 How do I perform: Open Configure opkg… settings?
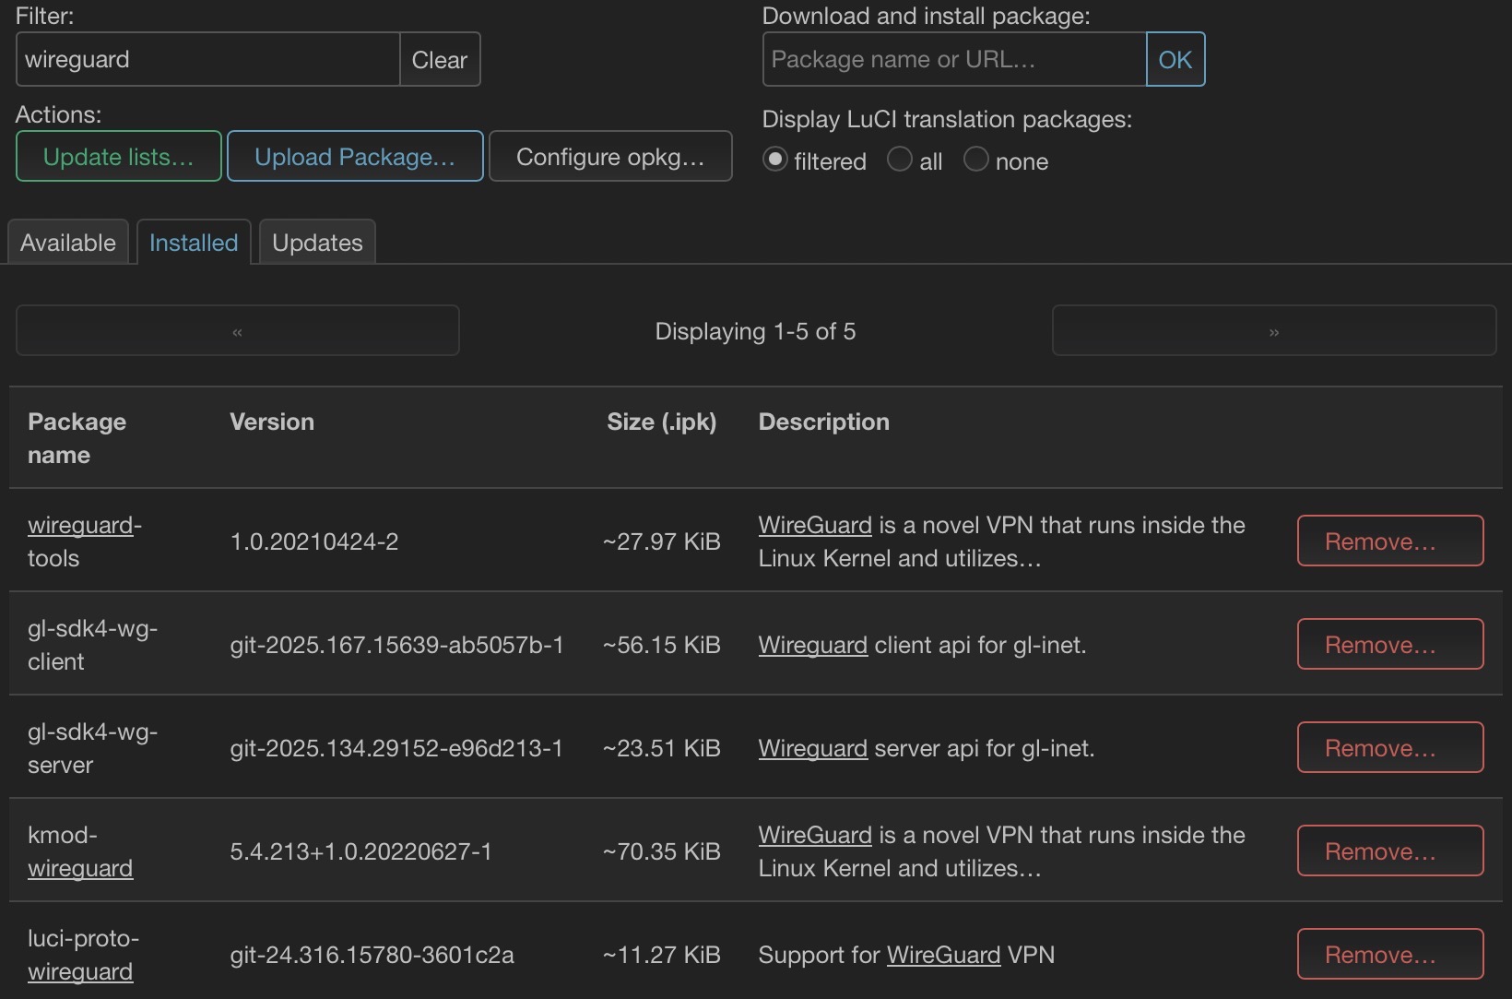click(x=610, y=156)
